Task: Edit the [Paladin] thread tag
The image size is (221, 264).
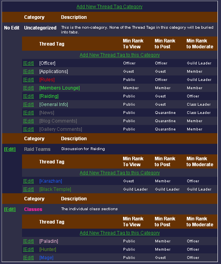Action: [28, 241]
